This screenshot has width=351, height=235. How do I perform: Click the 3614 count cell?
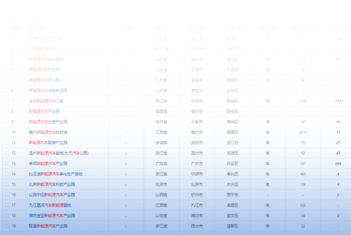click(303, 132)
